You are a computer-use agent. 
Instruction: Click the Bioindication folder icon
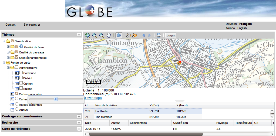(8, 41)
